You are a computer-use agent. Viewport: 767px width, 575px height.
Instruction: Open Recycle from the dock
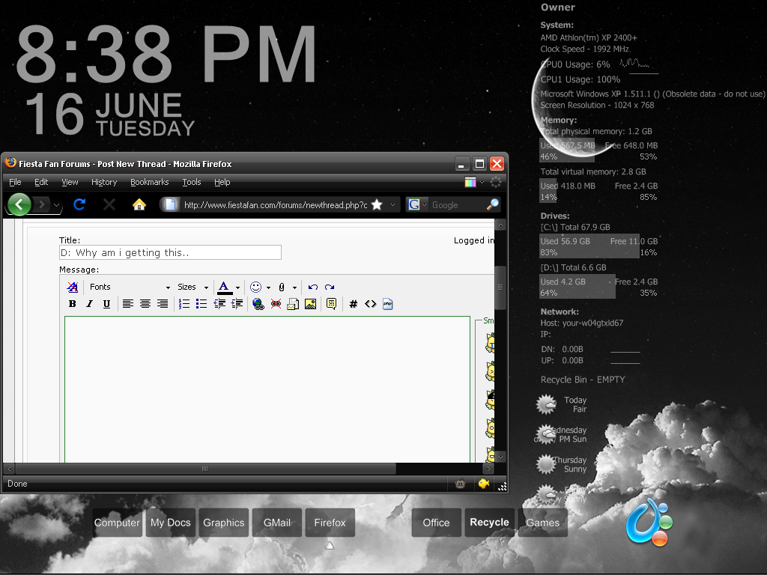pyautogui.click(x=489, y=523)
